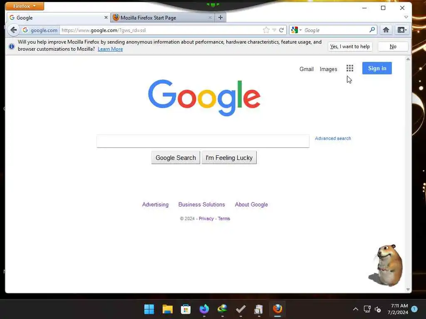
Task: Choose search engine dropdown in search bar
Action: [x=296, y=30]
